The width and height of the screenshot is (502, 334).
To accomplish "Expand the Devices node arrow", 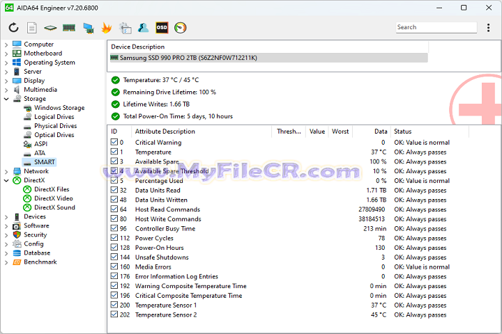I will 6,216.
